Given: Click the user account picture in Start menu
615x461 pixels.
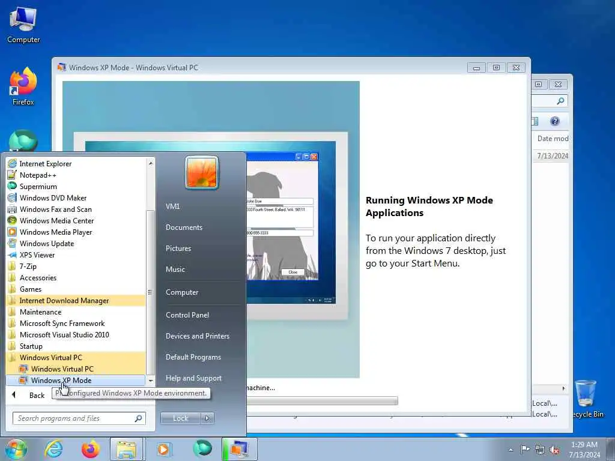Looking at the screenshot, I should pyautogui.click(x=202, y=172).
